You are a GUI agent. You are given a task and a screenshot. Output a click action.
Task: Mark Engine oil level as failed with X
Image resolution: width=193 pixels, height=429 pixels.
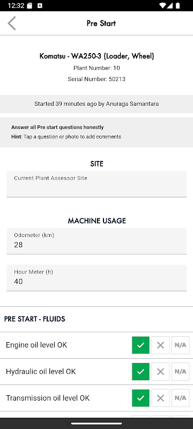click(160, 345)
